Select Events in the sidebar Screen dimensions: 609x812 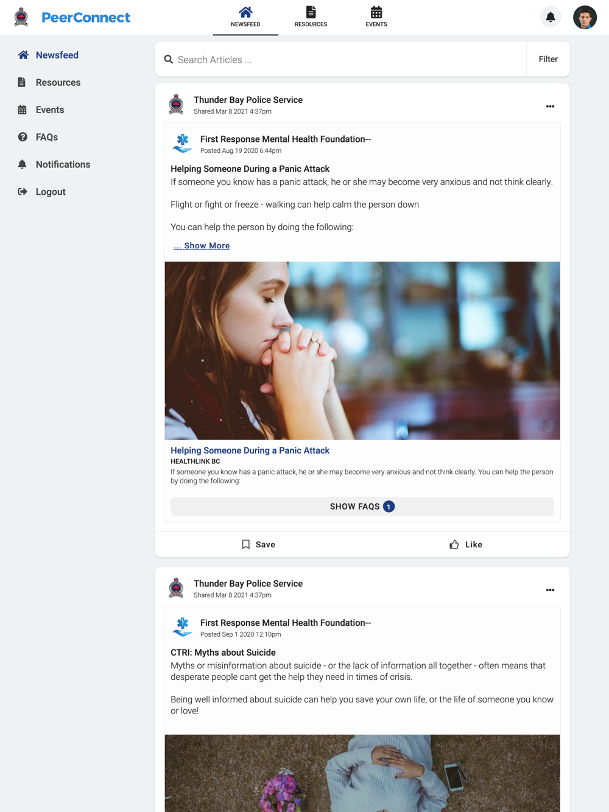pyautogui.click(x=41, y=110)
